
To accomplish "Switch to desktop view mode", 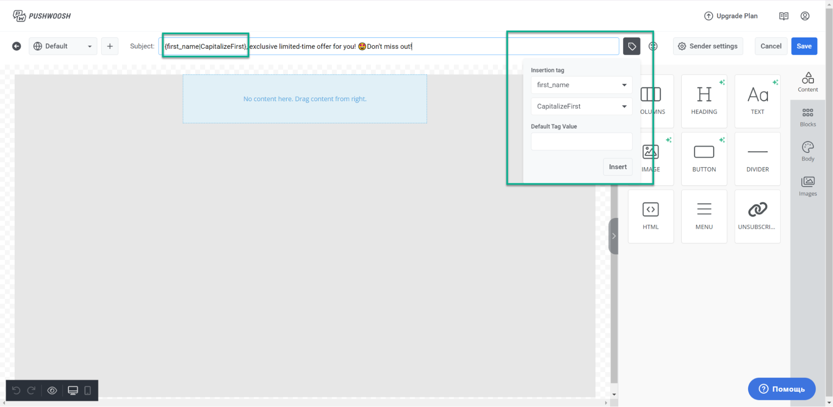I will tap(73, 390).
